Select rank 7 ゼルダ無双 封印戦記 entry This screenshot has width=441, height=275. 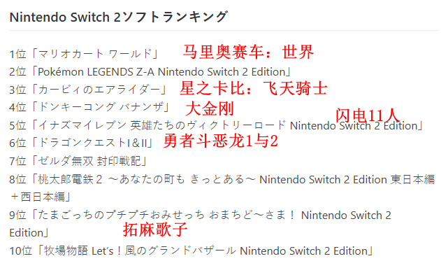(78, 161)
